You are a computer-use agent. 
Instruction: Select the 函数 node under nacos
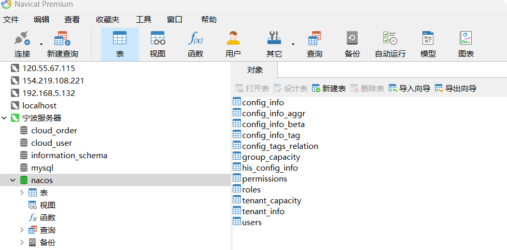point(48,217)
